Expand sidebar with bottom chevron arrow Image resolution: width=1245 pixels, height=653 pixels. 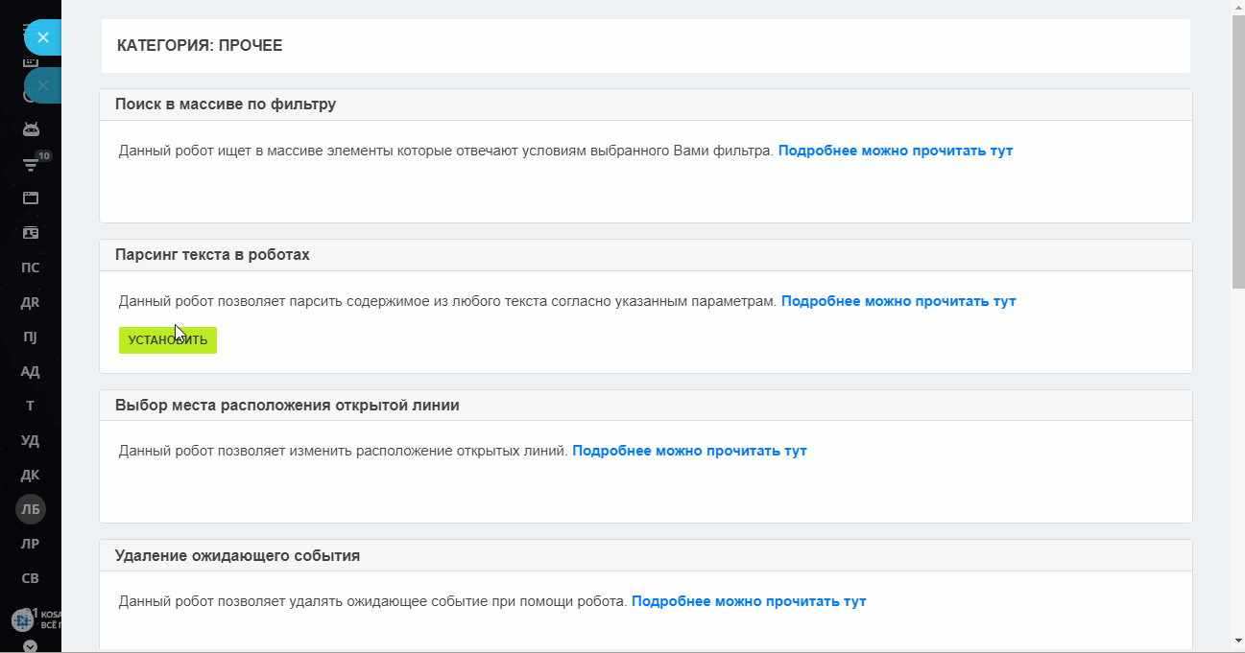tap(30, 645)
